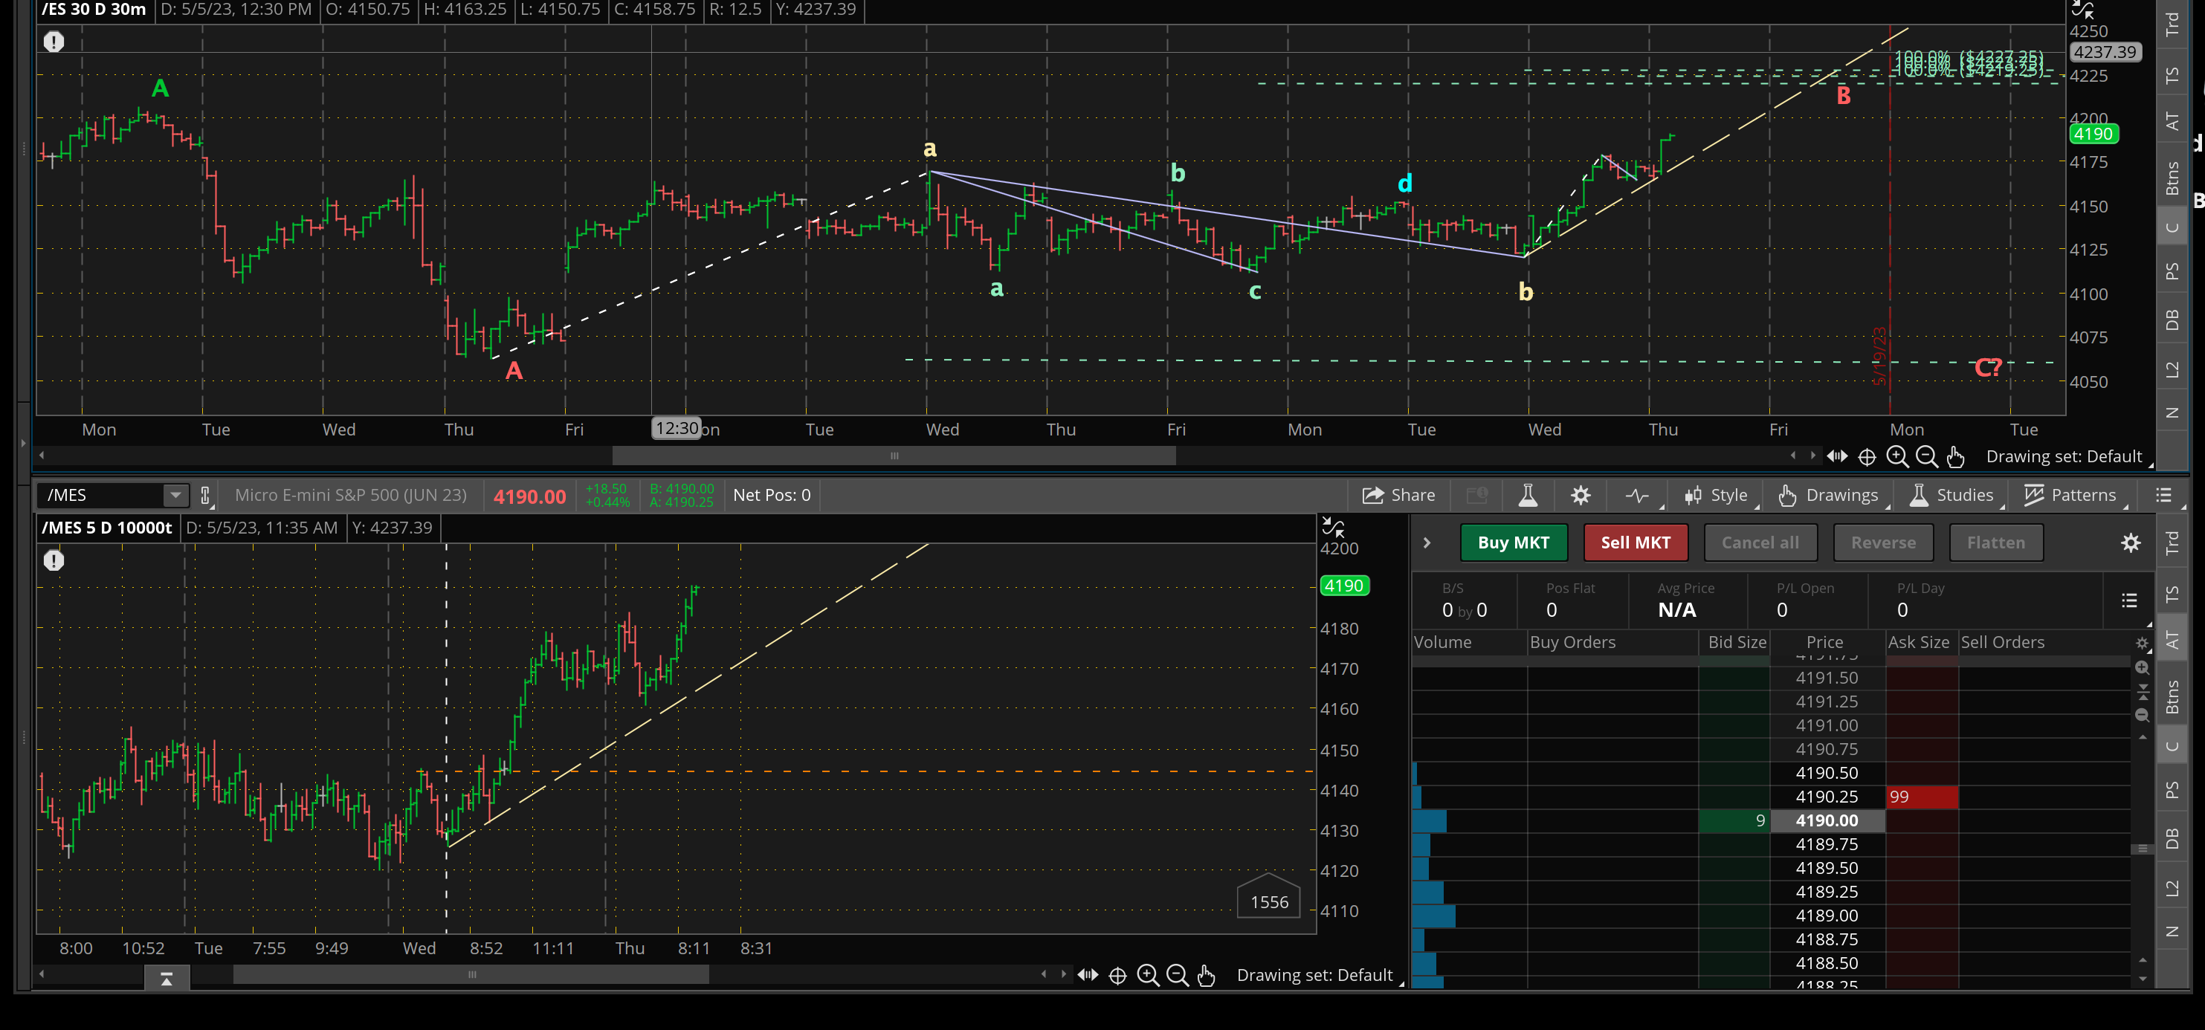Screen dimensions: 2205x1030
Task: Click small gear in the ladder column header
Action: [2142, 643]
